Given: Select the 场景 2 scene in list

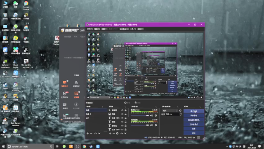Looking at the screenshot, I should coord(97,114).
